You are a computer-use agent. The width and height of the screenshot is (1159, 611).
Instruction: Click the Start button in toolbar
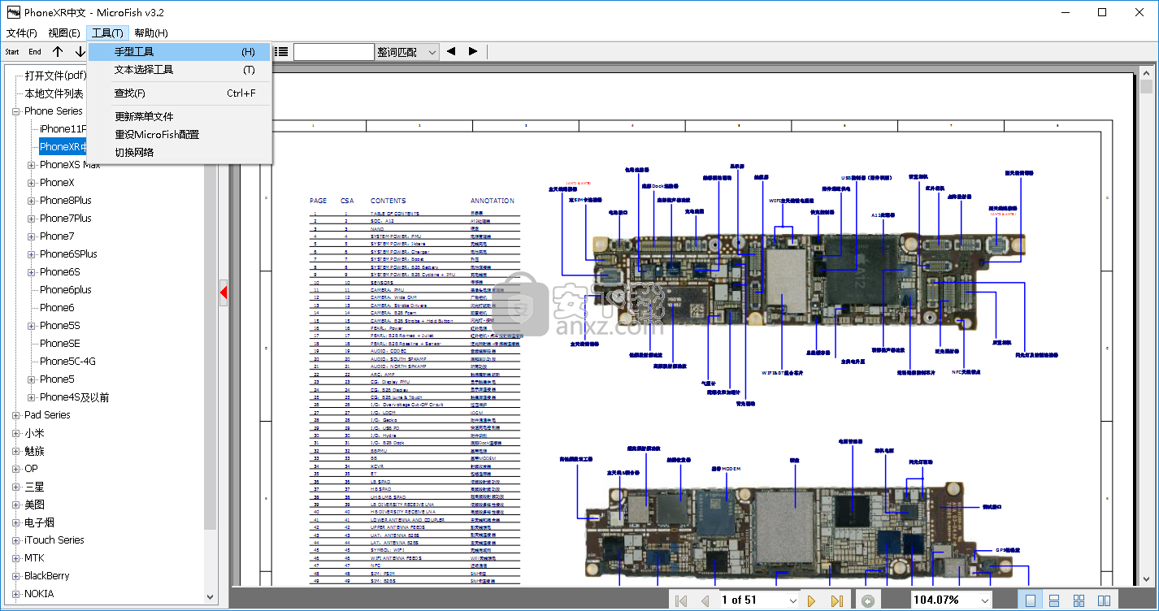pos(12,52)
